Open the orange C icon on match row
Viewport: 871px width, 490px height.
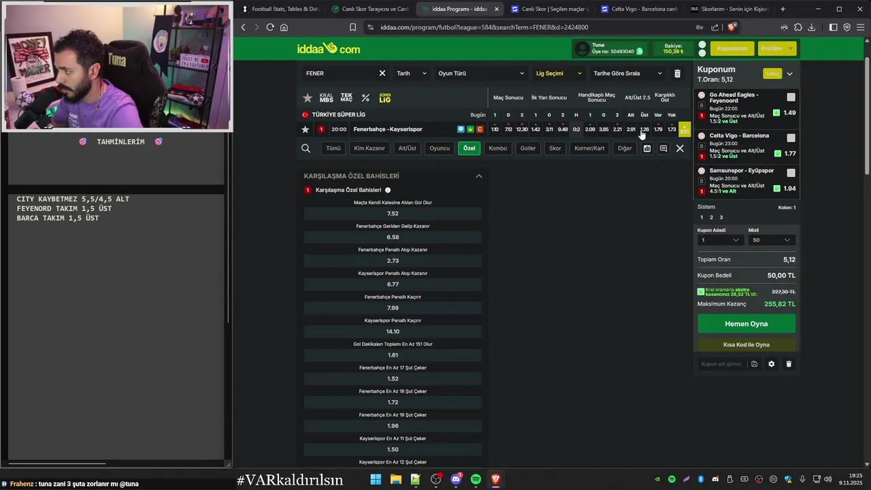click(x=480, y=129)
